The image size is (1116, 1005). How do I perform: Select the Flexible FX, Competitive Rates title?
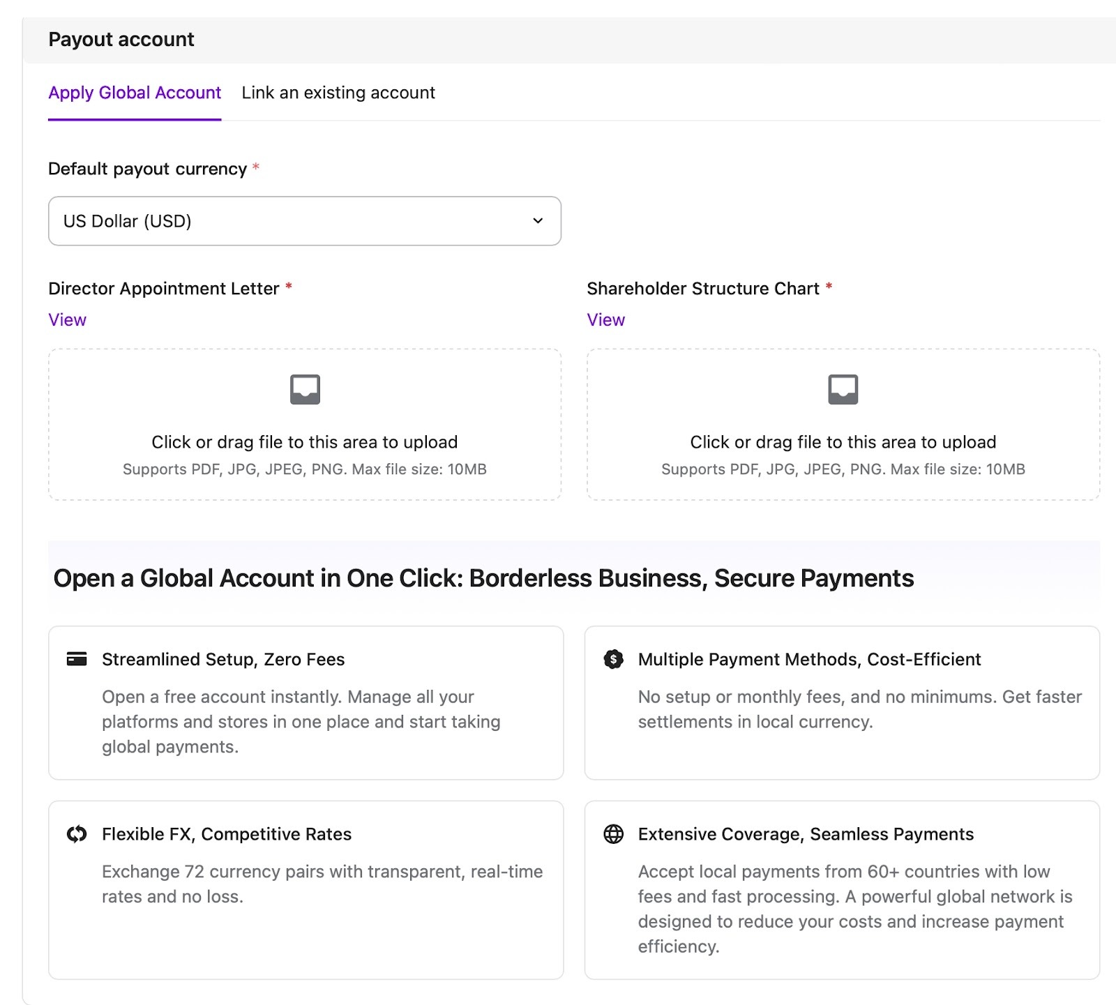pyautogui.click(x=227, y=834)
